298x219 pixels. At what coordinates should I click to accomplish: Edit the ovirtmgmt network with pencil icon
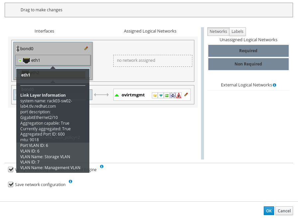coord(186,95)
